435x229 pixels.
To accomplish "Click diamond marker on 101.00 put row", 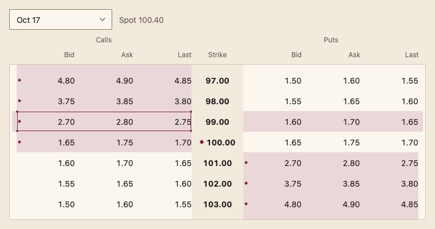I will click(246, 163).
